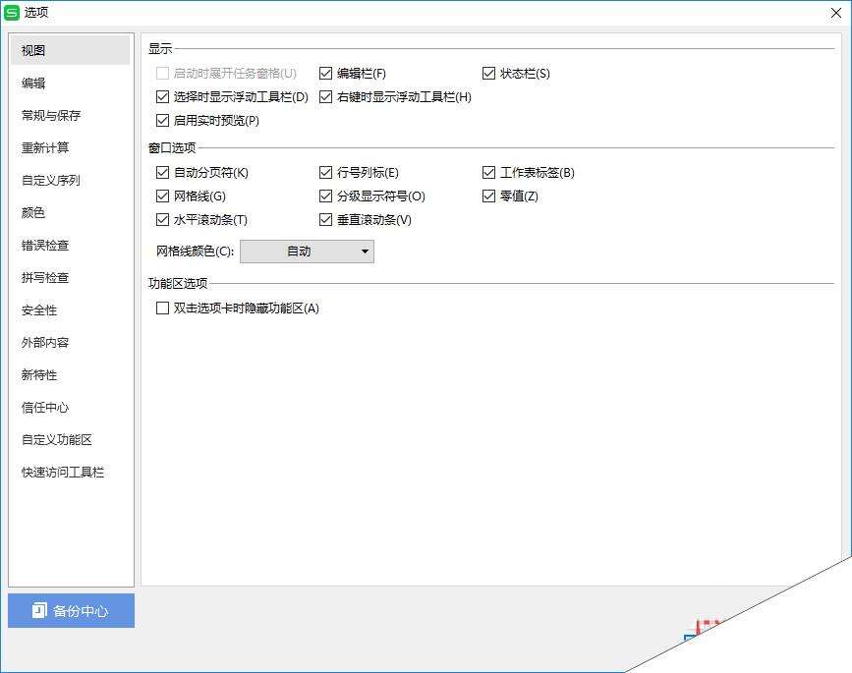This screenshot has width=852, height=673.
Task: Close the 选项 dialog window
Action: (x=836, y=13)
